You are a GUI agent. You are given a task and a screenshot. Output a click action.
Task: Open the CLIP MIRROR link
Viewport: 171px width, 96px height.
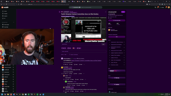tap(86, 61)
